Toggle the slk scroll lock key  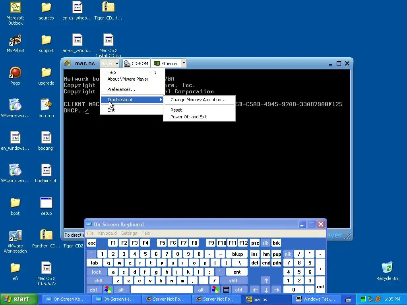(x=265, y=243)
